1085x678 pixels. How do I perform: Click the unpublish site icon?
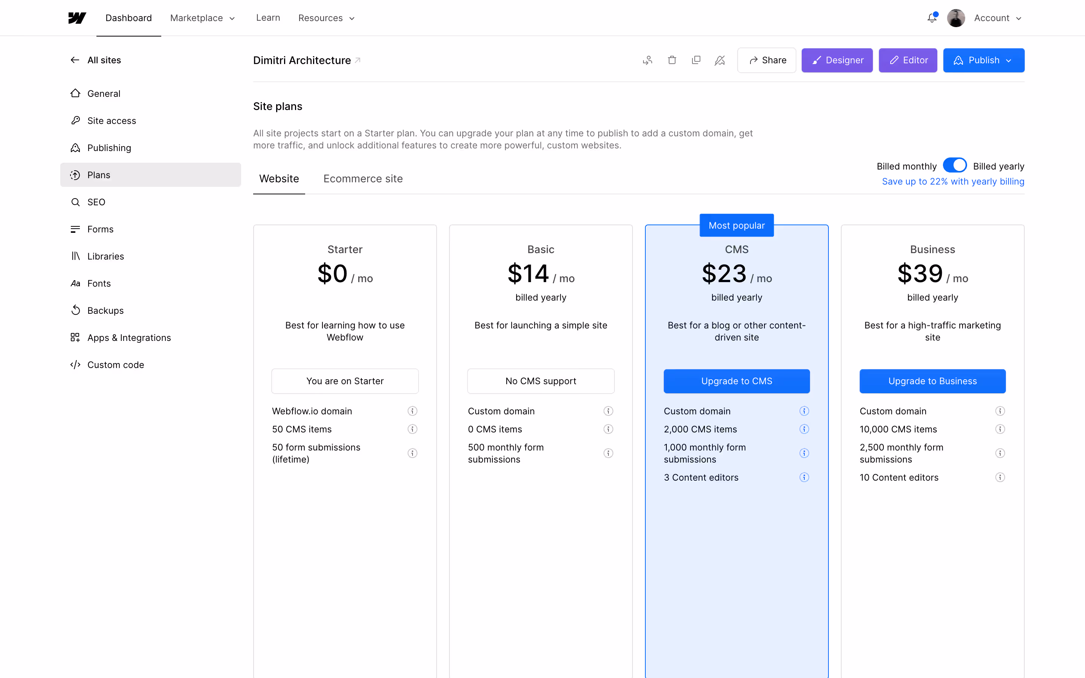pos(720,60)
